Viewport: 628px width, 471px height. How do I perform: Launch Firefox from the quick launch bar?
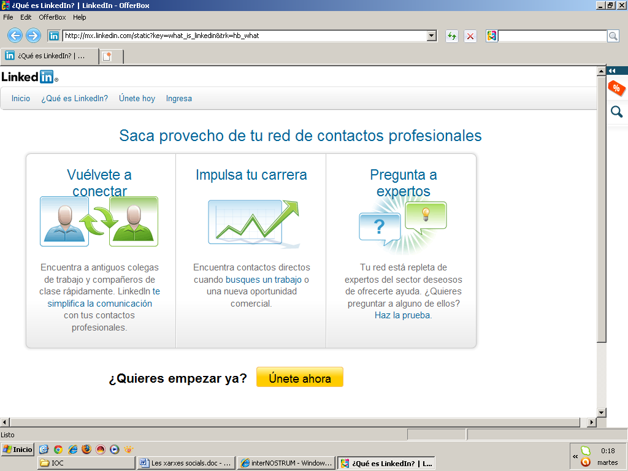86,450
